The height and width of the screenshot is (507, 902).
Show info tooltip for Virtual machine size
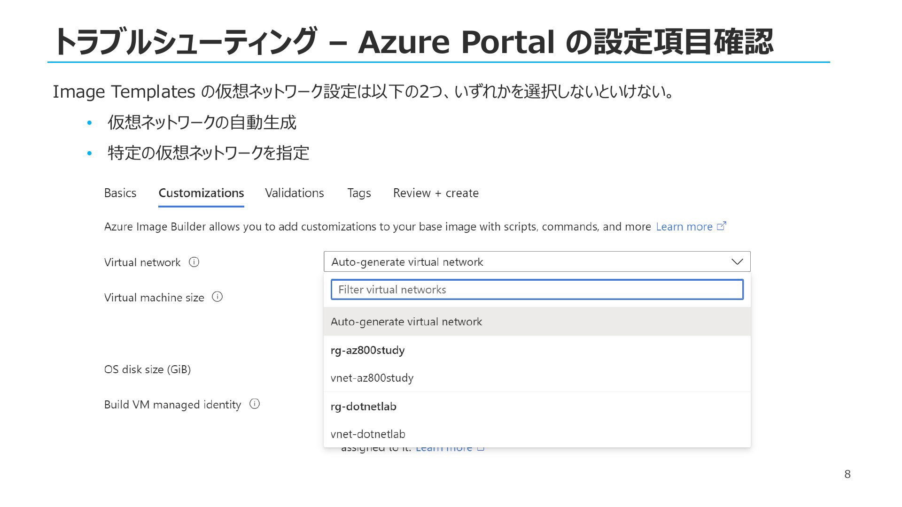(x=217, y=297)
